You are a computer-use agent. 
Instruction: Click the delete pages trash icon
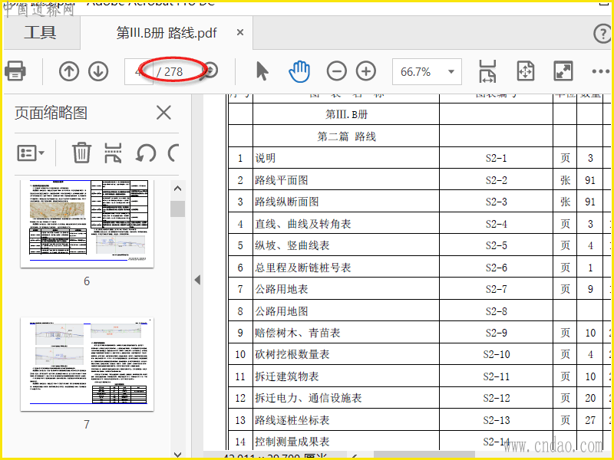click(x=81, y=153)
